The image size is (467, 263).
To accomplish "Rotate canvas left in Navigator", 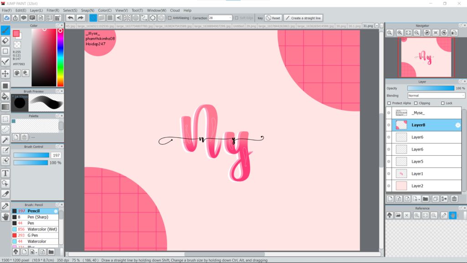I will pyautogui.click(x=427, y=32).
